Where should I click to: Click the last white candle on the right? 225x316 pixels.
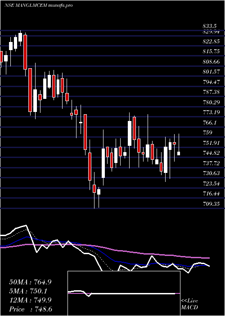[x=179, y=153]
